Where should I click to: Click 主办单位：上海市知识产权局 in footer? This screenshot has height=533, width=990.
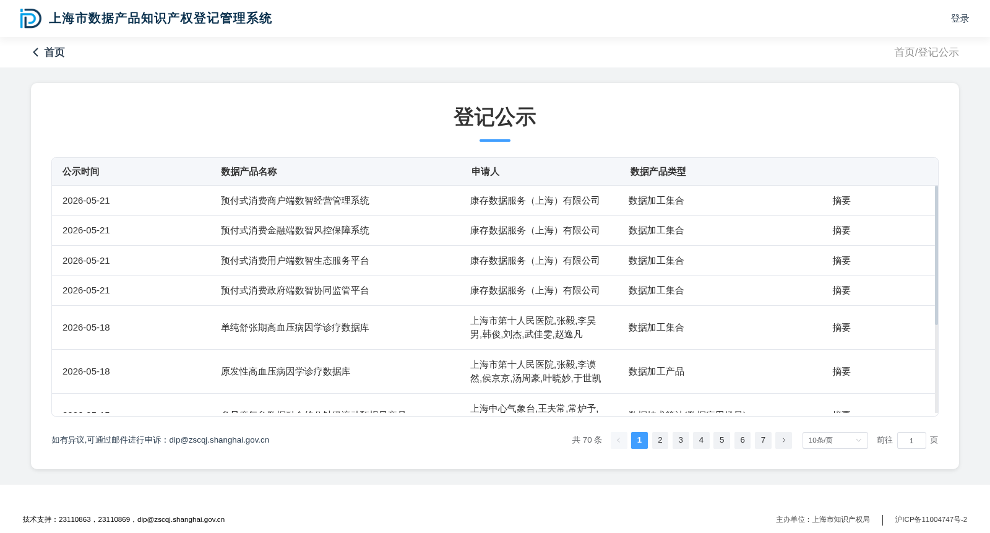tap(823, 519)
